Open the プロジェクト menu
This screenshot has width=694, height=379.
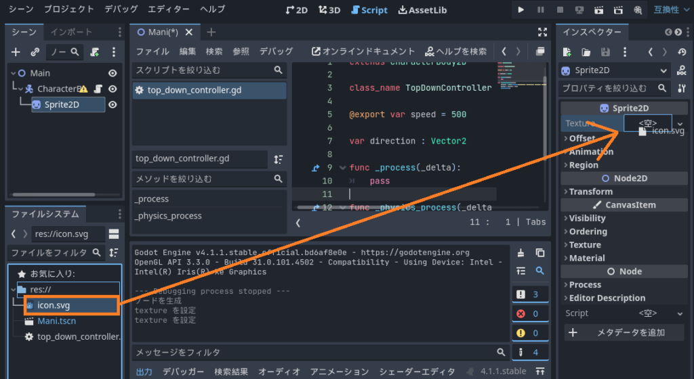[69, 9]
